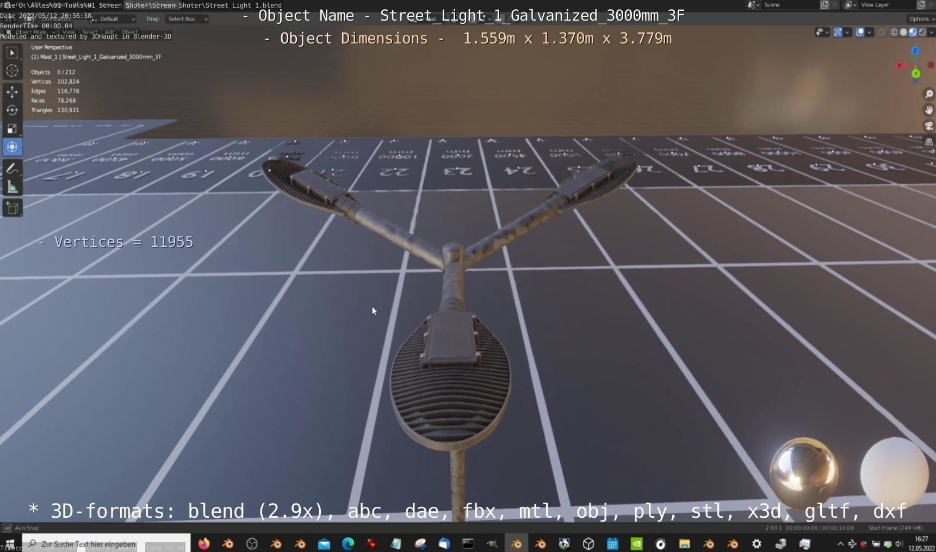Open Microsoft Edge from the taskbar

348,544
